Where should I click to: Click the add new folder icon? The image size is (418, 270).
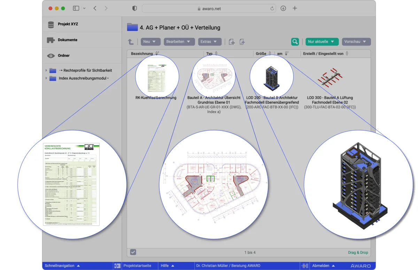point(232,42)
